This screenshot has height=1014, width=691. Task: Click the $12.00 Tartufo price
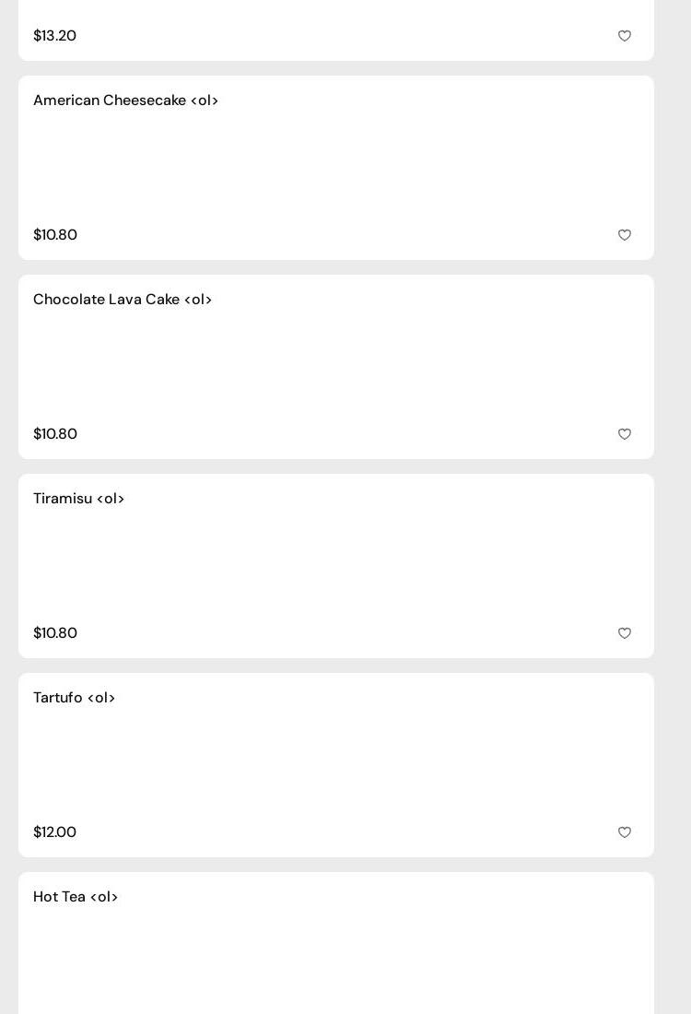[x=54, y=832]
